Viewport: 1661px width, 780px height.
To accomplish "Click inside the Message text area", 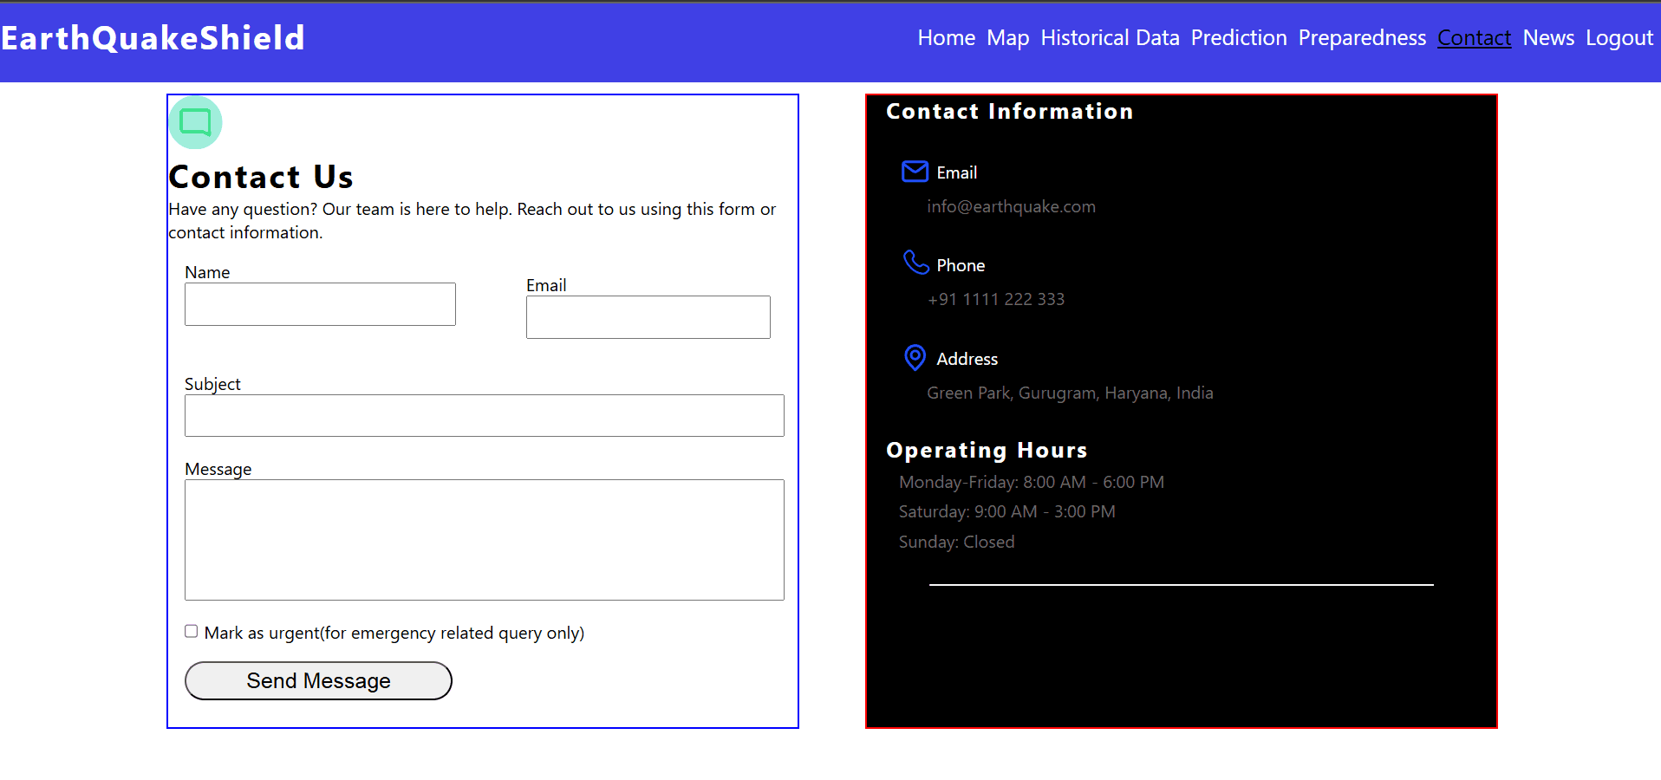I will click(484, 539).
